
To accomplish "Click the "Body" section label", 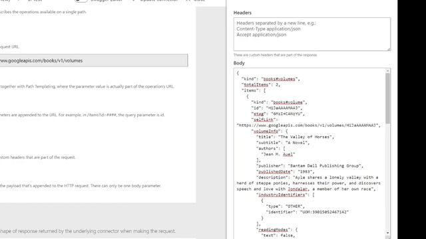I will [239, 63].
